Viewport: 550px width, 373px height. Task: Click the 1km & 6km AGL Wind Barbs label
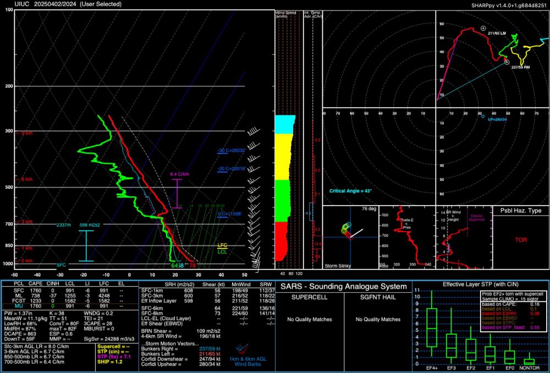pyautogui.click(x=248, y=361)
